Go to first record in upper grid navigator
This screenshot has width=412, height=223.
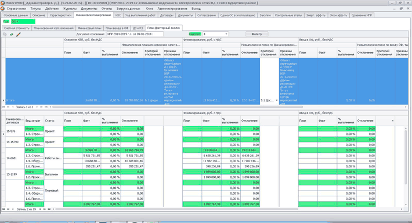click(x=4, y=107)
